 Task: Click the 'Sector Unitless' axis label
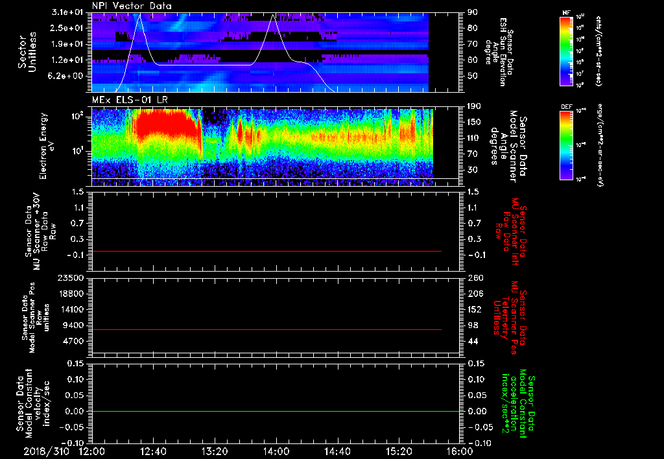tap(27, 52)
